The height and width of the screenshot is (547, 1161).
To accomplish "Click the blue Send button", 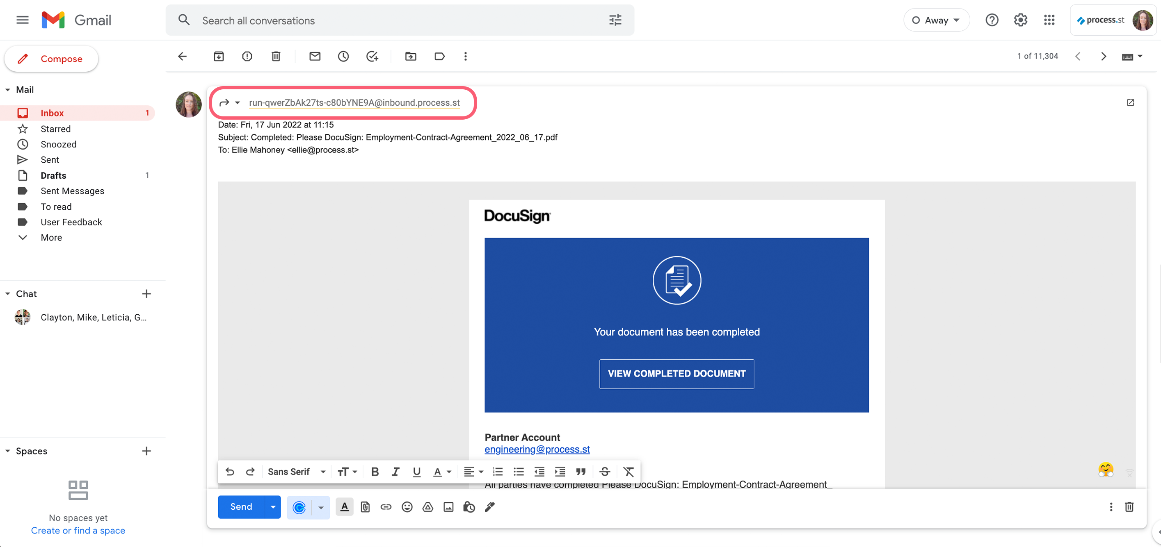I will [x=241, y=507].
